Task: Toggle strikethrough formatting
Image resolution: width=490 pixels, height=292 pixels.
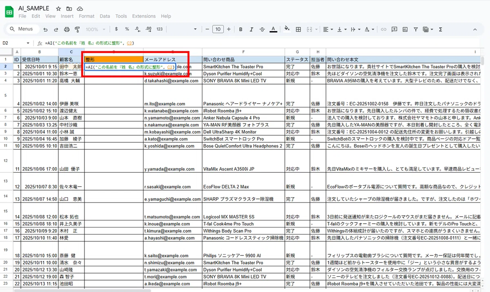Action: tap(262, 29)
